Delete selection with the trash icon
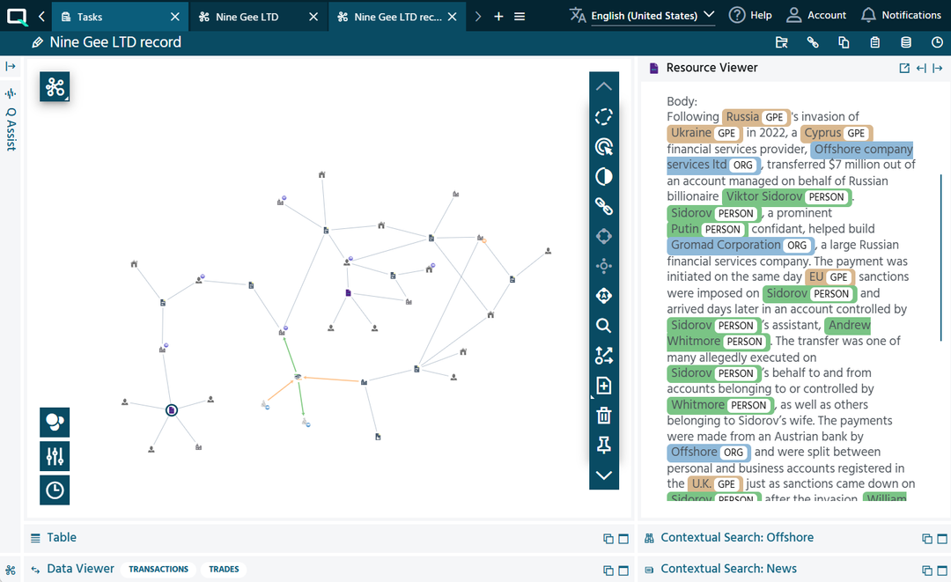The height and width of the screenshot is (582, 951). pyautogui.click(x=604, y=415)
